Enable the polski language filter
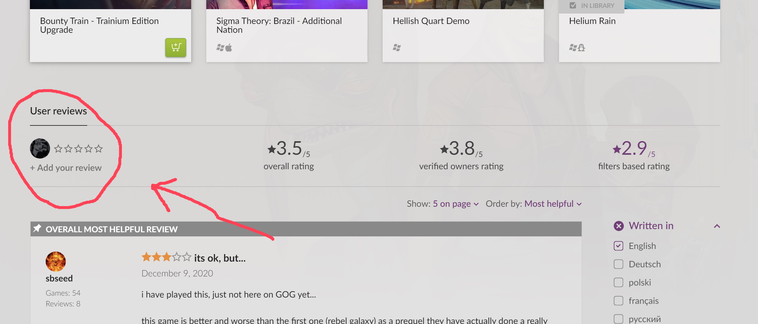 (x=618, y=282)
